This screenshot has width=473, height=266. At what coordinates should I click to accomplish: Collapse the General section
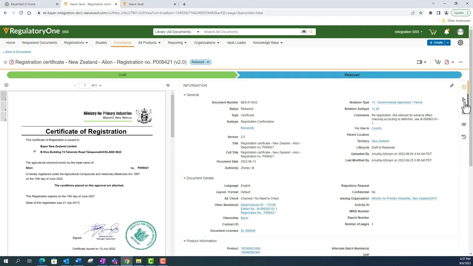pyautogui.click(x=191, y=95)
